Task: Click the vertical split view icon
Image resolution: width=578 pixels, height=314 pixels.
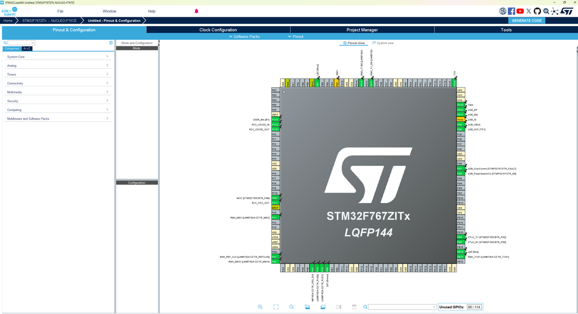Action: 339,307
